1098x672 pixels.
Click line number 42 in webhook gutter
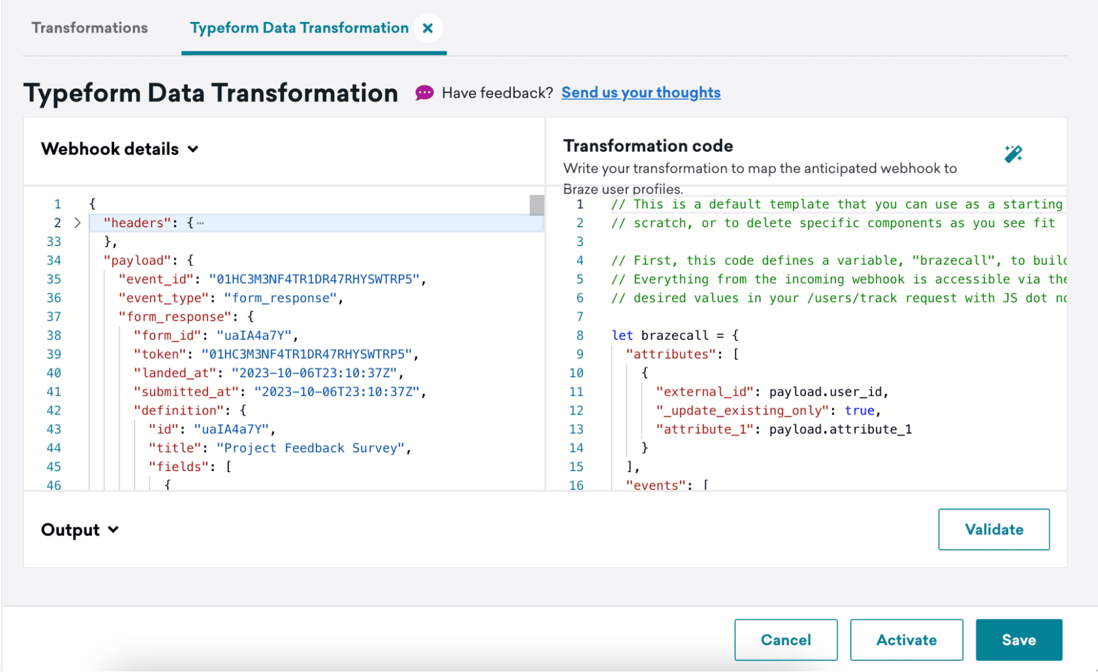[54, 411]
